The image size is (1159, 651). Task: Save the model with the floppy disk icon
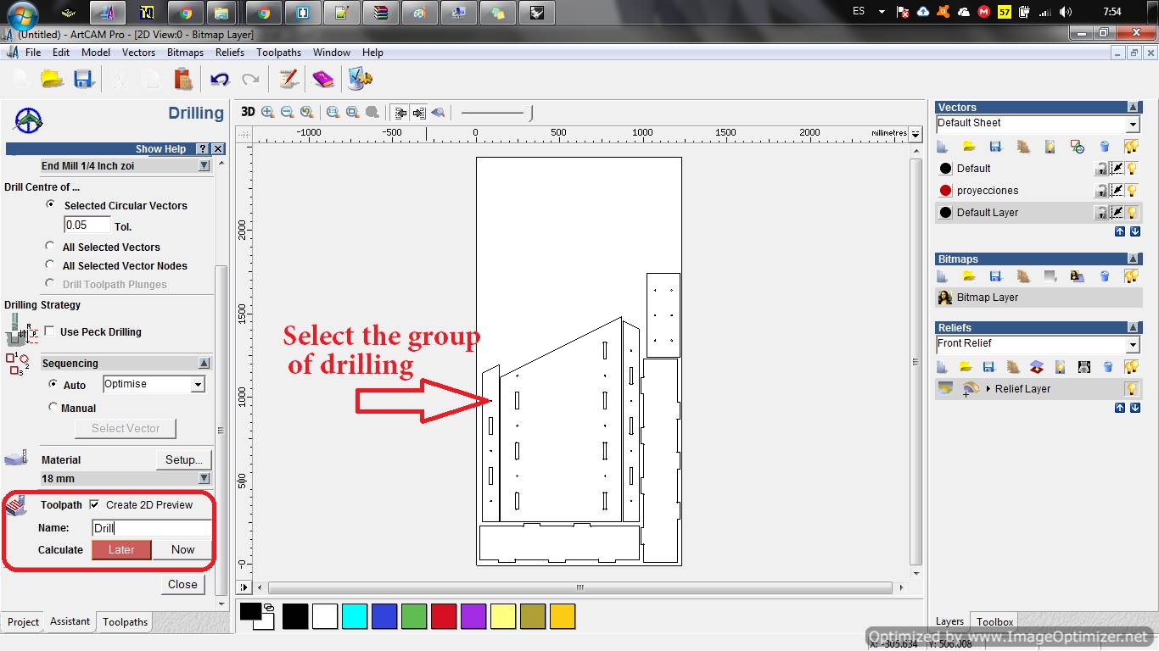coord(83,80)
